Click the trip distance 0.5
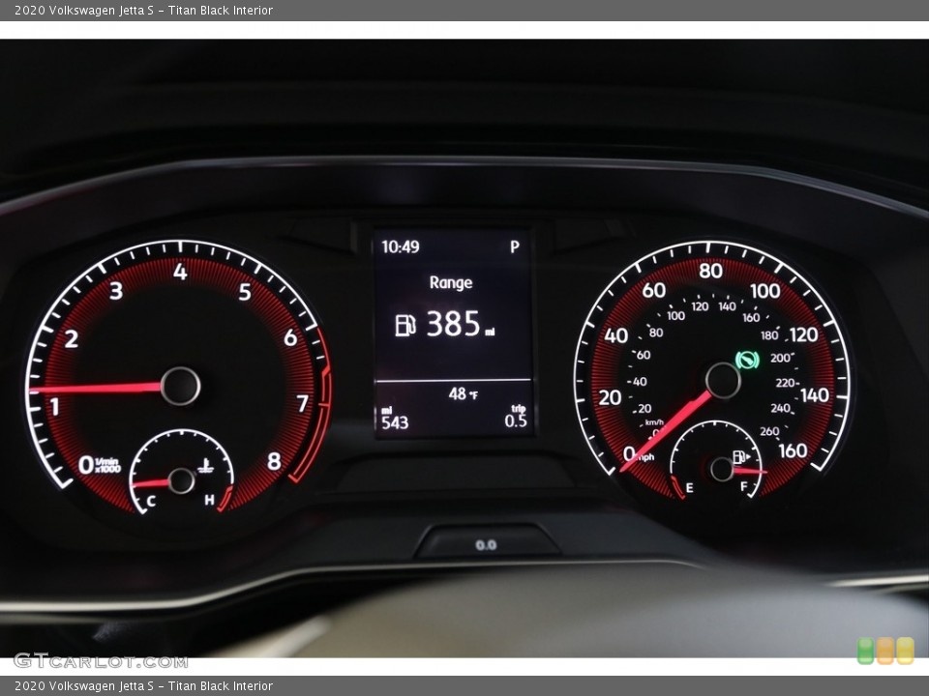This screenshot has width=929, height=696. 516,420
